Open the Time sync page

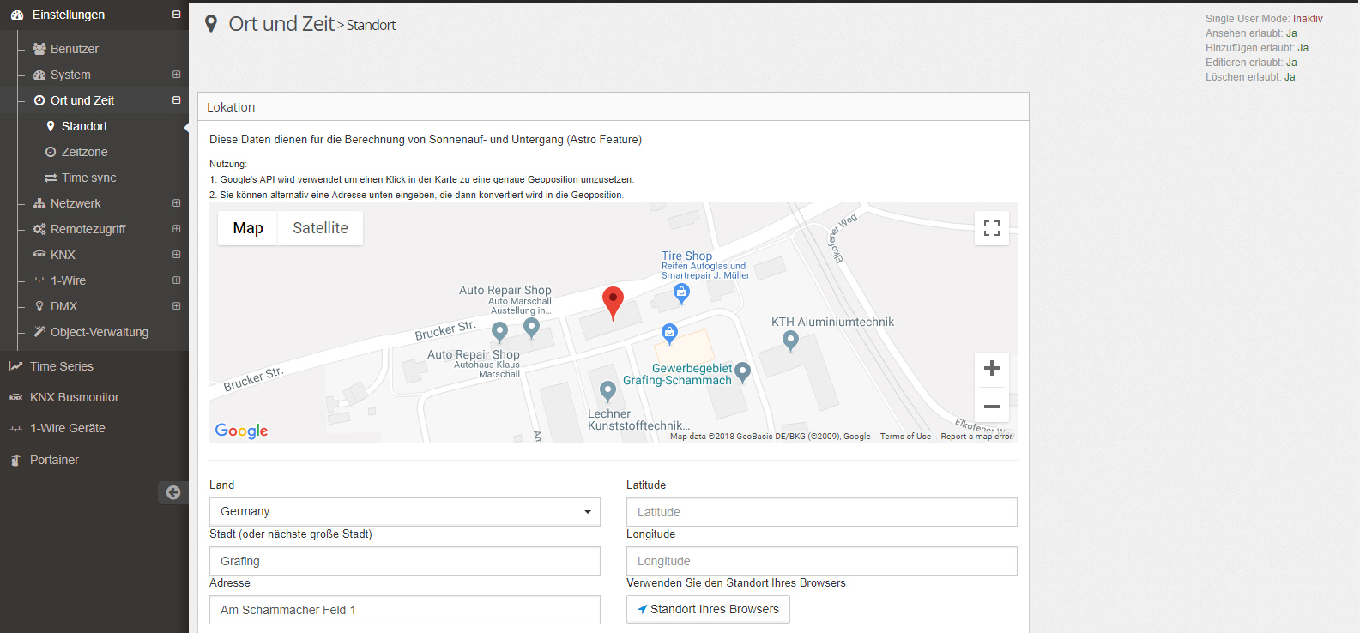pos(89,178)
